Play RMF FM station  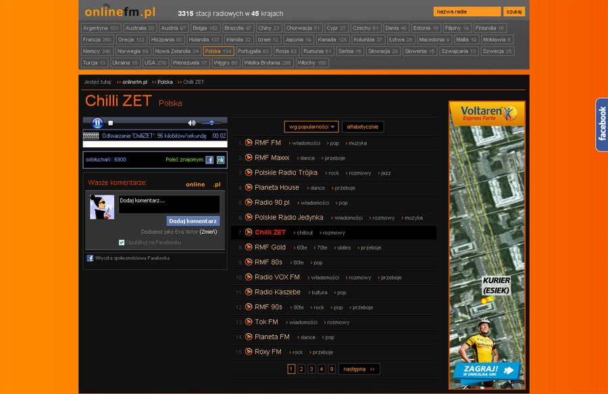249,143
